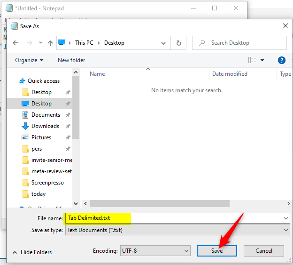The width and height of the screenshot is (293, 265).
Task: Open Help with the question mark icon
Action: tap(281, 60)
